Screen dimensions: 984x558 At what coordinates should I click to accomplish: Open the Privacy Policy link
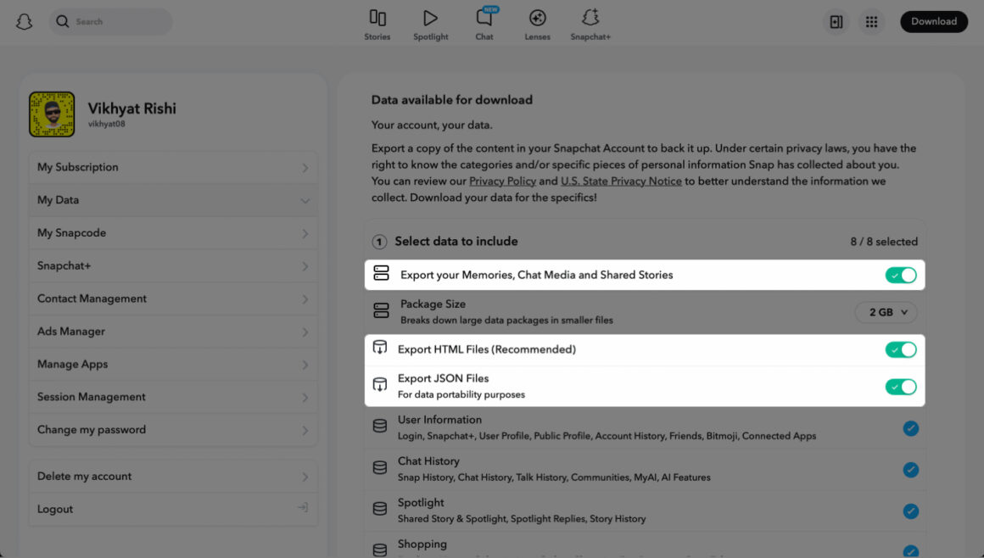502,181
